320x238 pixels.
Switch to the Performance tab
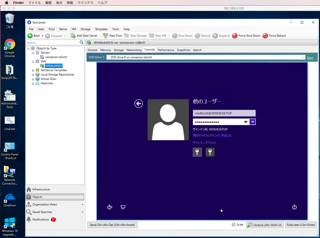tap(166, 50)
